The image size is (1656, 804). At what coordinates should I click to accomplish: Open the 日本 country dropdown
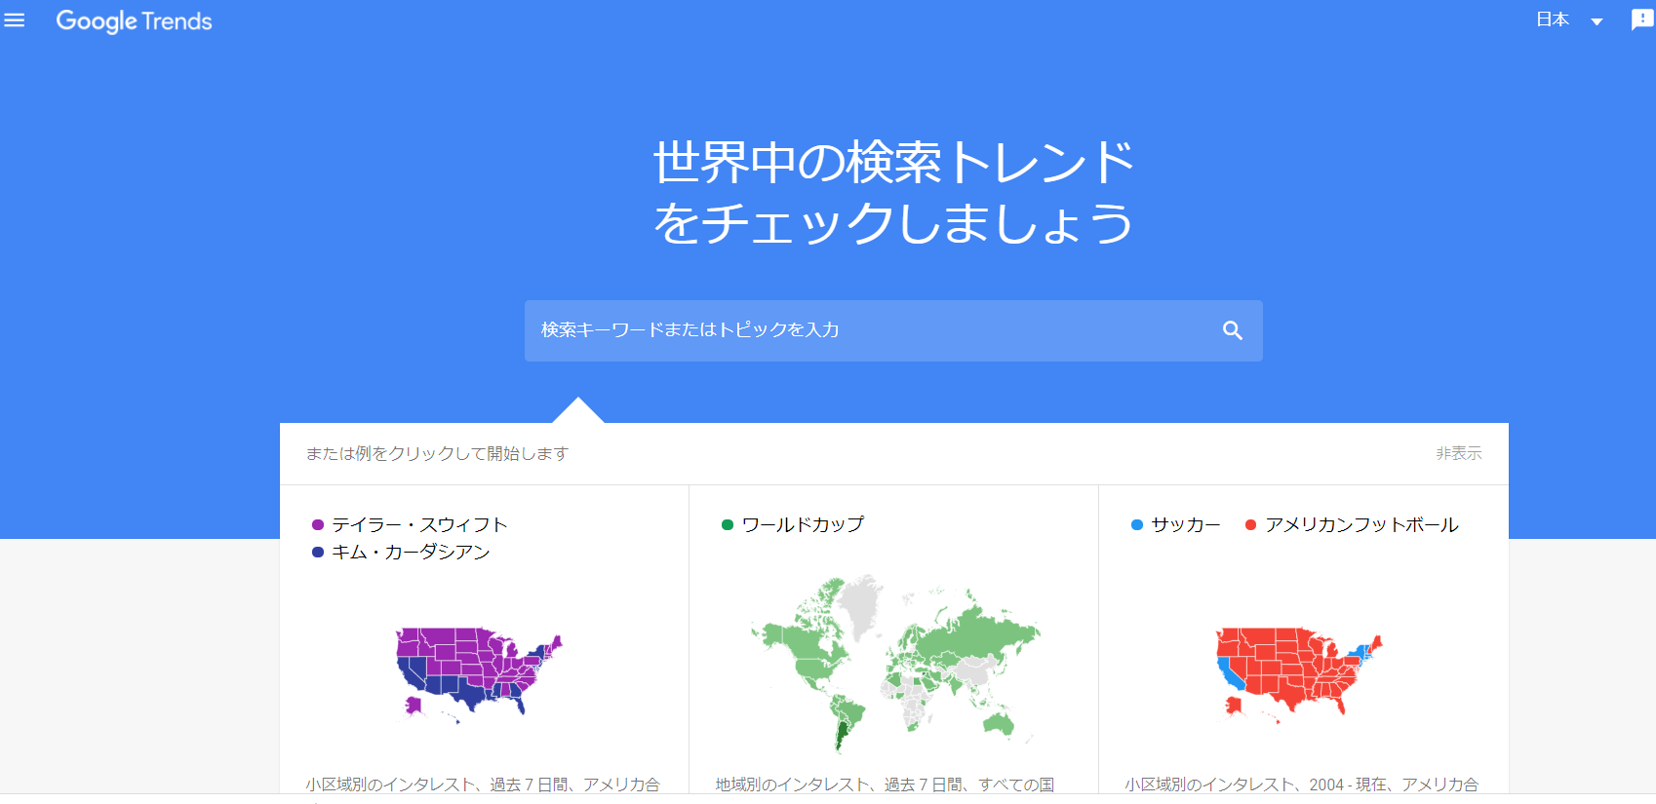pos(1569,20)
